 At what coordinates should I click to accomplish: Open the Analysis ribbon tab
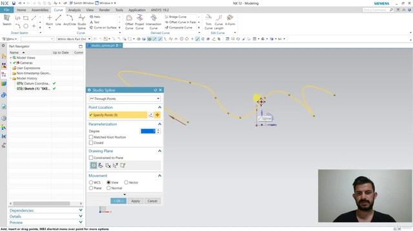pos(75,10)
